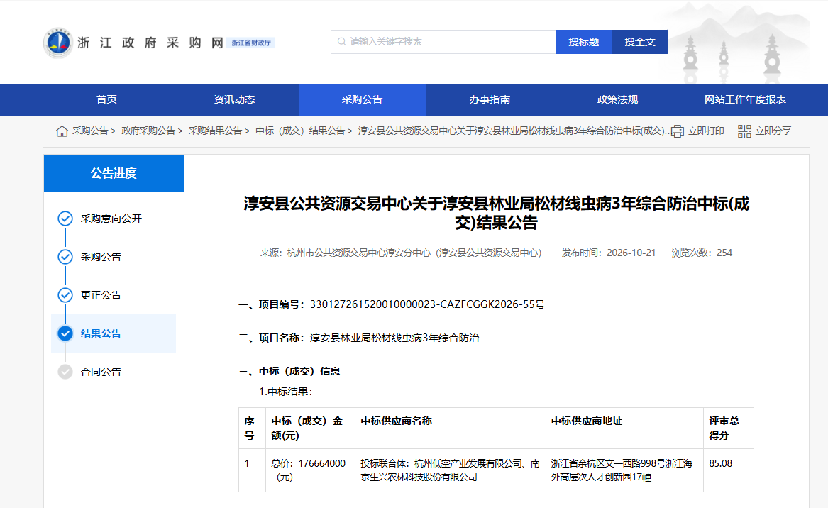Click the 中标（成交）结果公告 breadcrumb link

(300, 131)
